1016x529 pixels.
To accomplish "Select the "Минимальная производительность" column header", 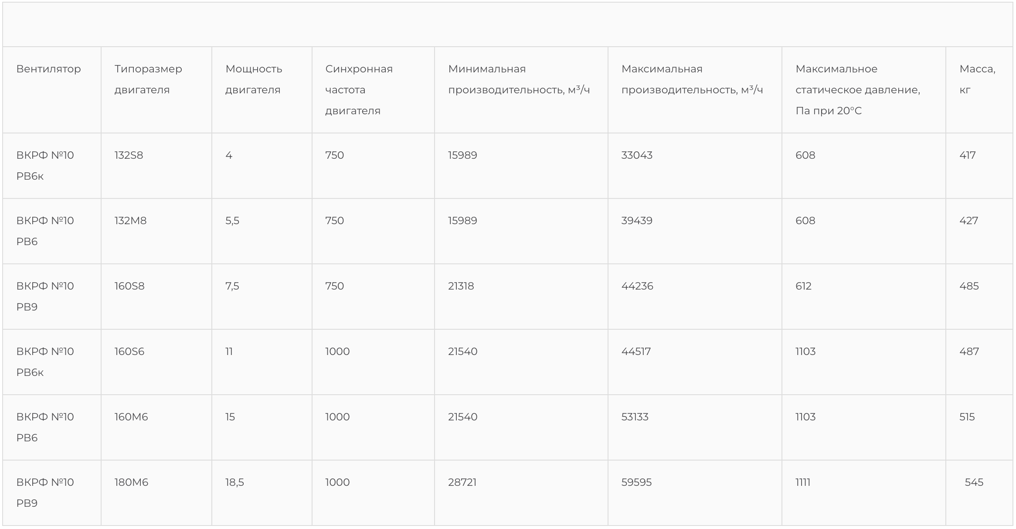I will coord(519,79).
